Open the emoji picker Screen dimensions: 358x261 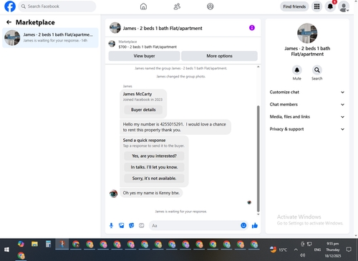(243, 225)
